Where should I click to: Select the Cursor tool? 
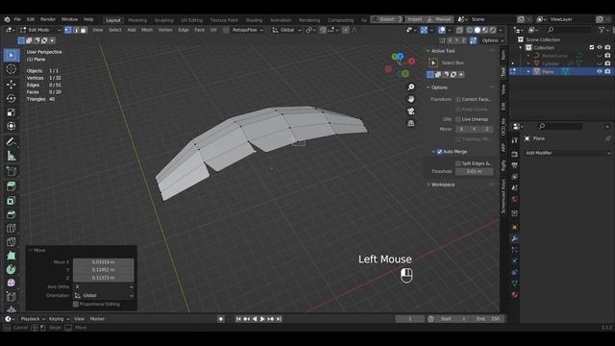tap(12, 69)
